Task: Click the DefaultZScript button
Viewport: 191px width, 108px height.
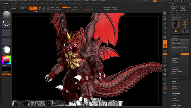Action: 162,1
